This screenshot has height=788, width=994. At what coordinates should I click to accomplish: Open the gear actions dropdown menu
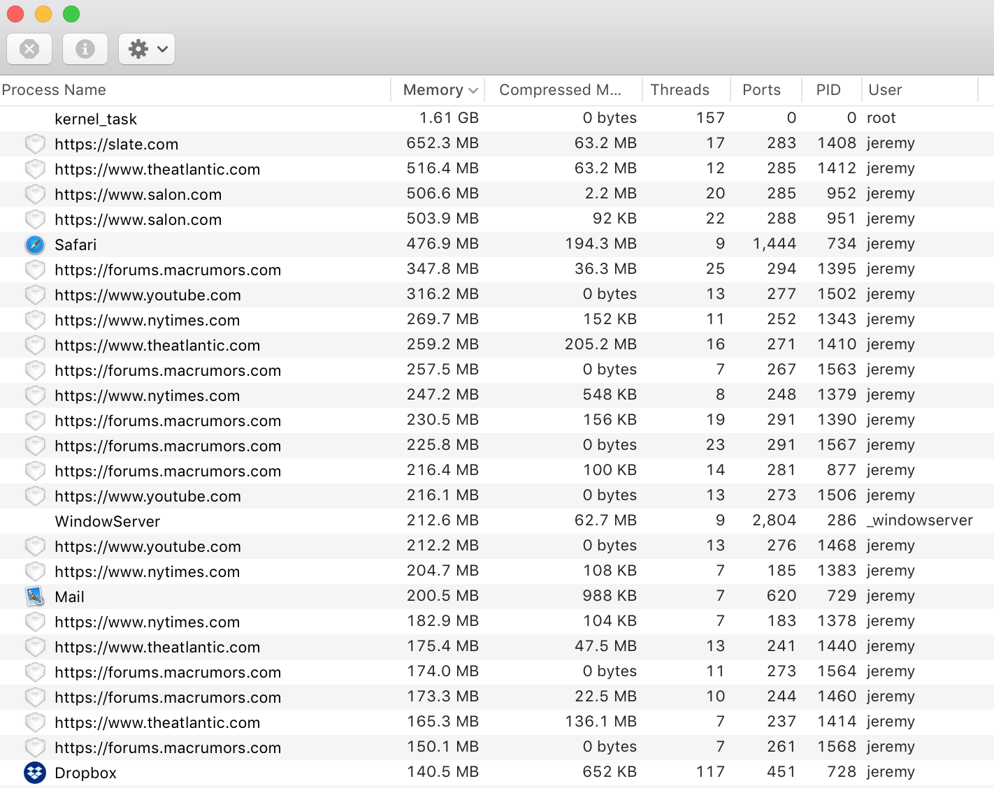(147, 49)
